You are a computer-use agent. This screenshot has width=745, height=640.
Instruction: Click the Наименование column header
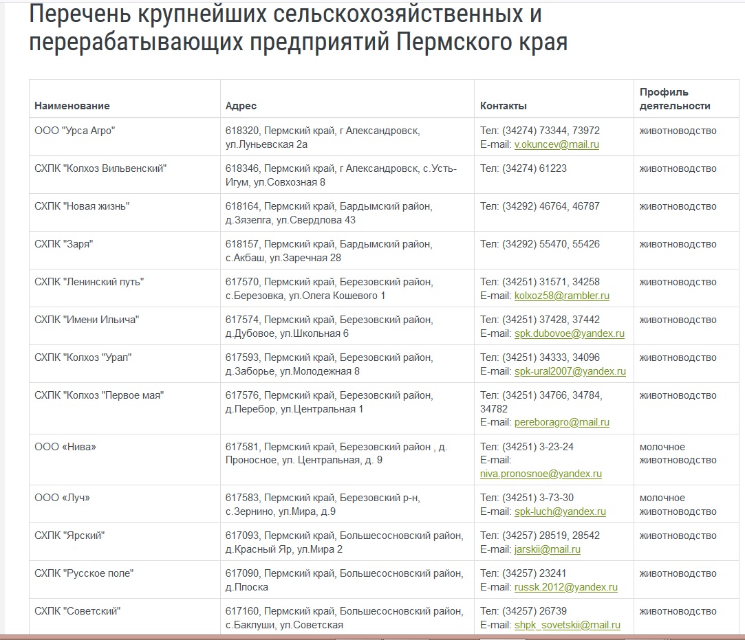[x=72, y=106]
